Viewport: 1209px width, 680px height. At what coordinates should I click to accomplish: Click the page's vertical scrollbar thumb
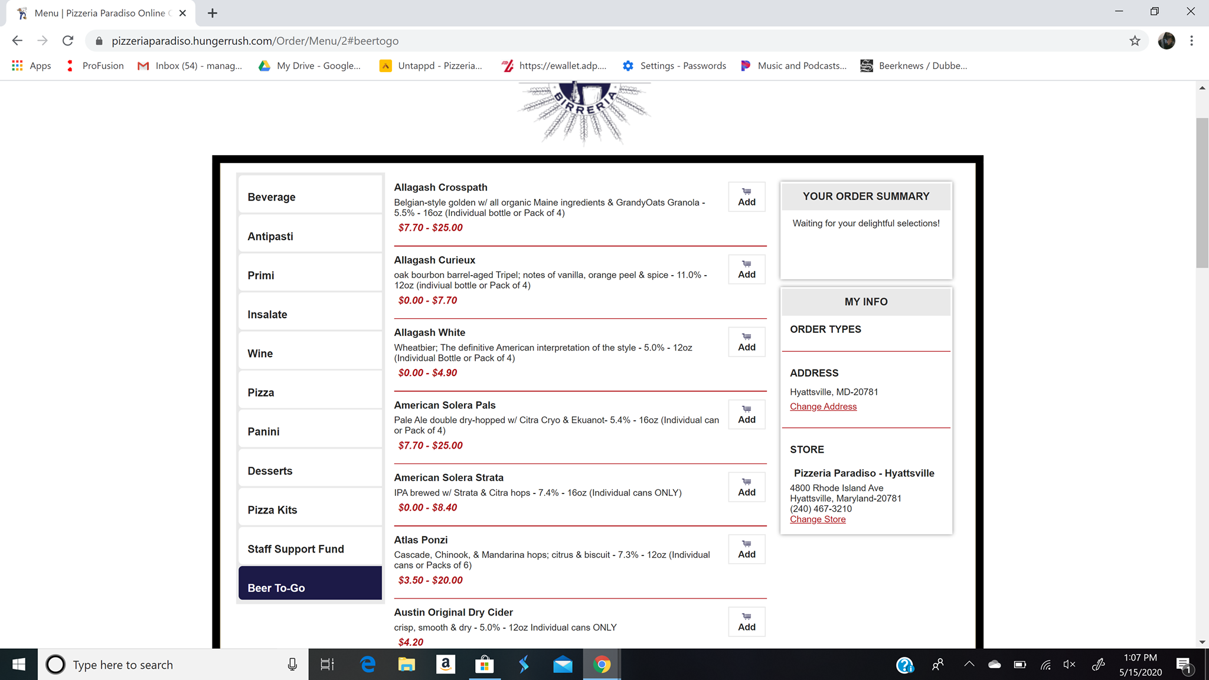click(1202, 192)
